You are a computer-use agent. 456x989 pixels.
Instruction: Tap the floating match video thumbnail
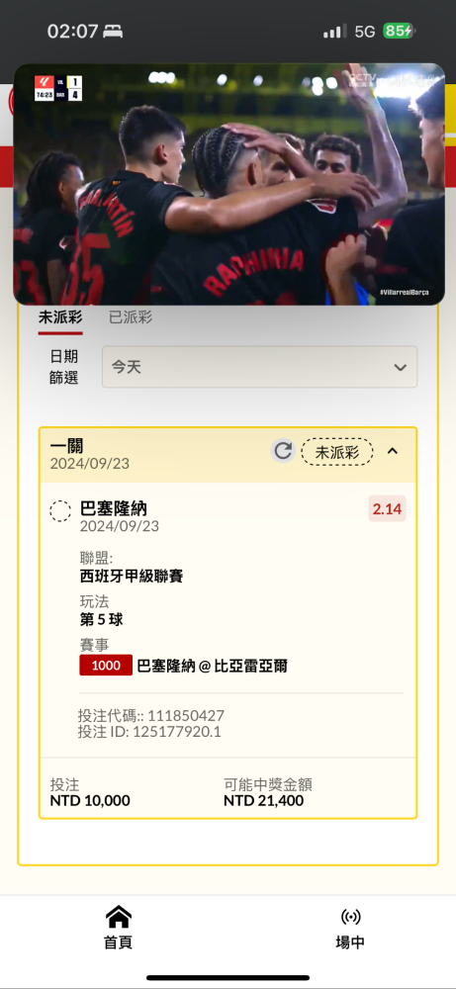pos(228,184)
